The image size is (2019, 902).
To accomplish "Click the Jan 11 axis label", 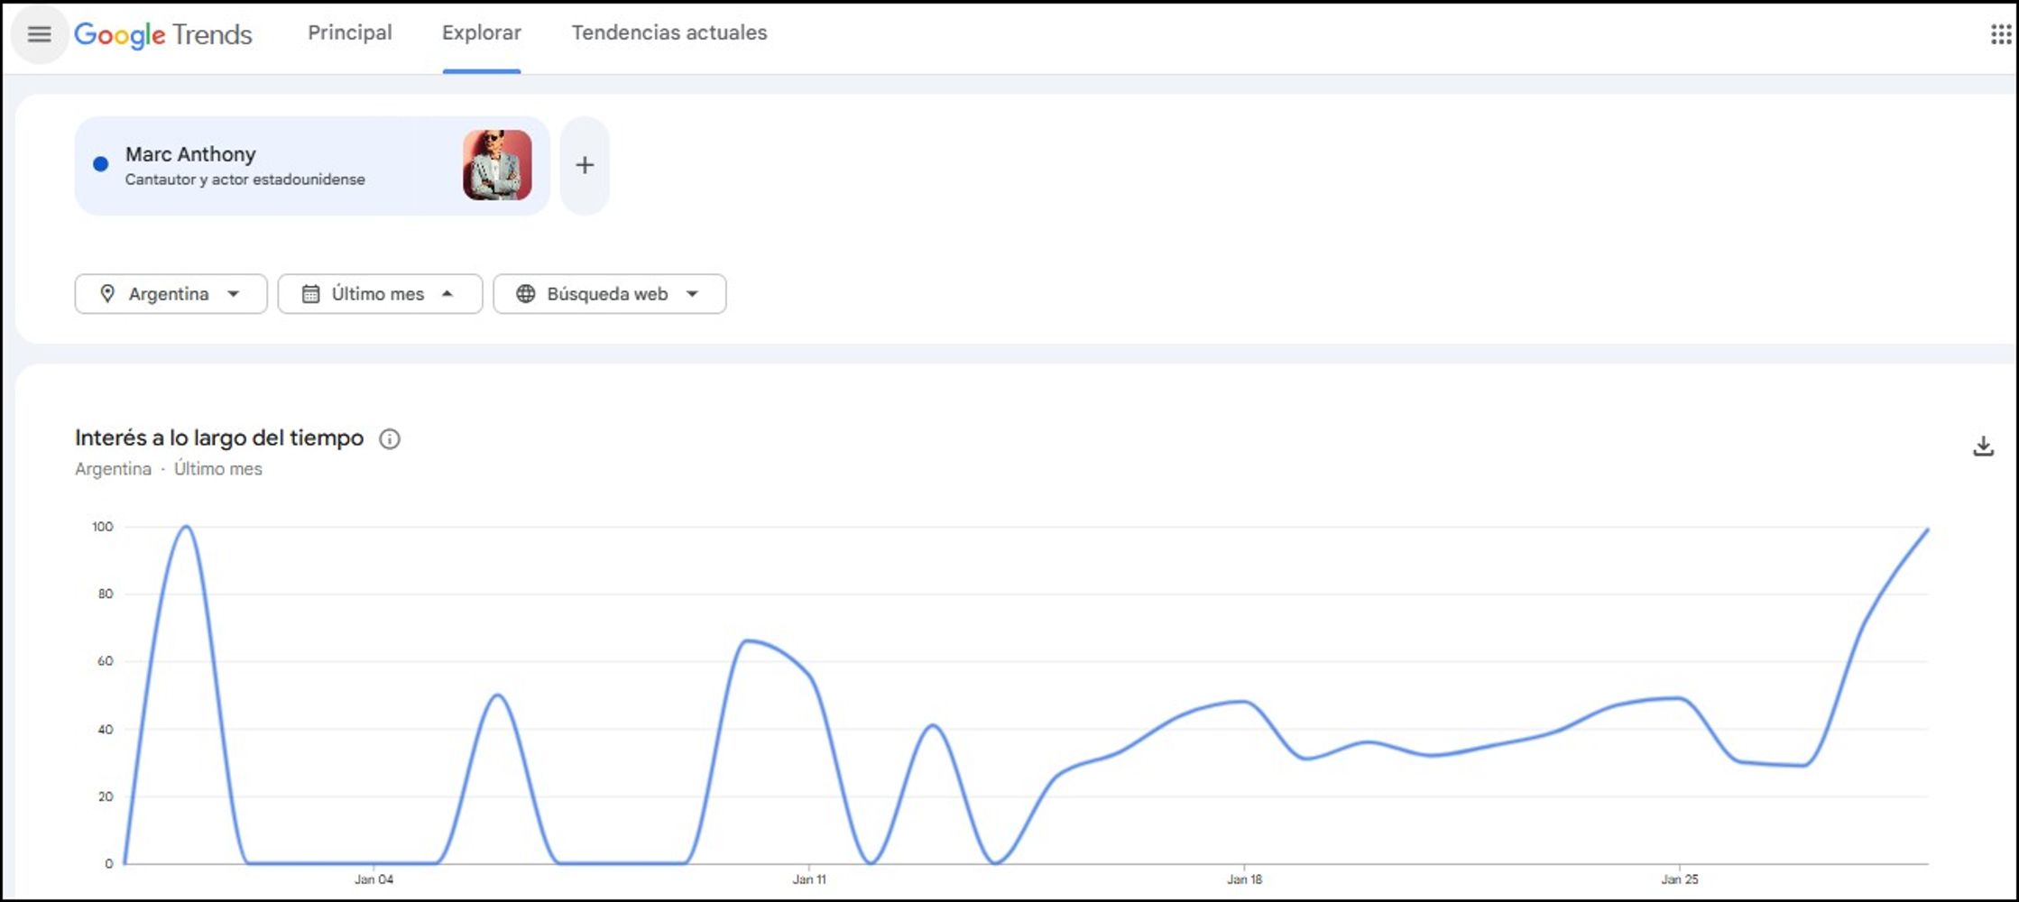I will click(809, 879).
